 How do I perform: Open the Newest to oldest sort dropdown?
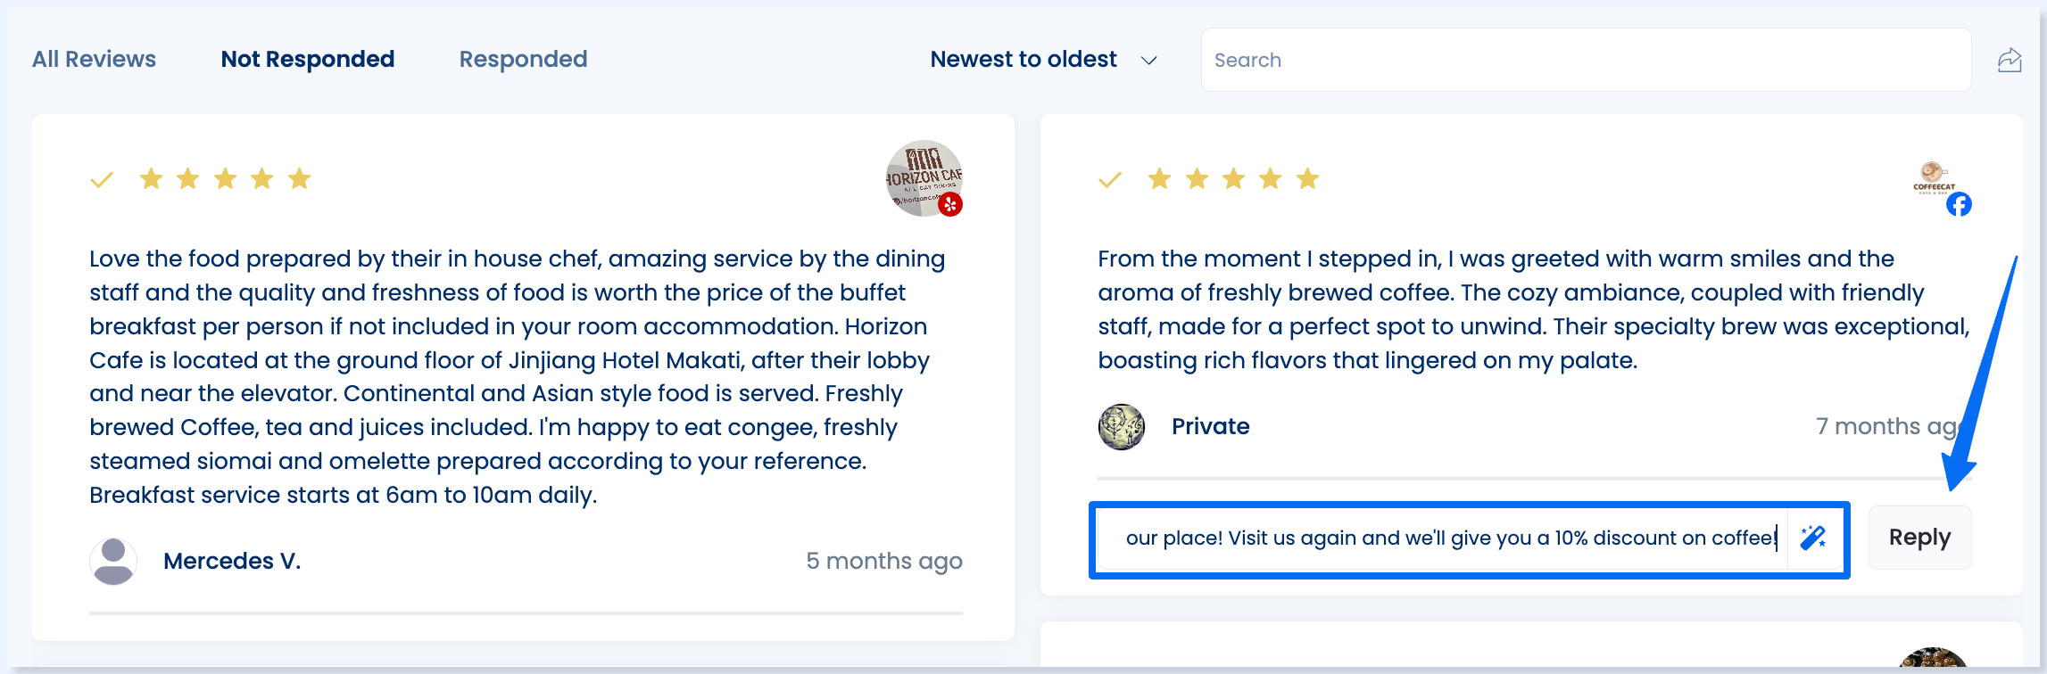1043,60
